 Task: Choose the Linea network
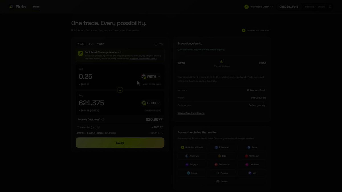click(x=192, y=173)
